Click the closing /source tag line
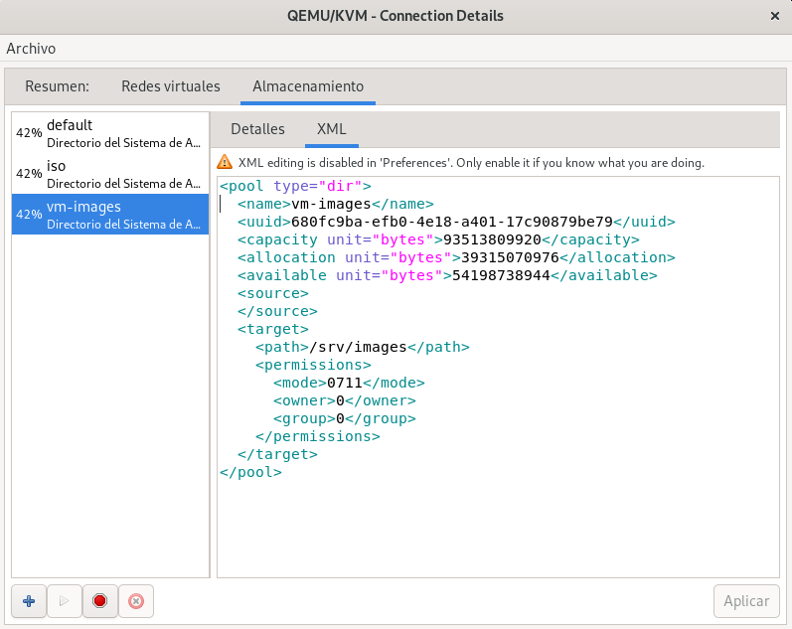The height and width of the screenshot is (629, 792). 277,311
